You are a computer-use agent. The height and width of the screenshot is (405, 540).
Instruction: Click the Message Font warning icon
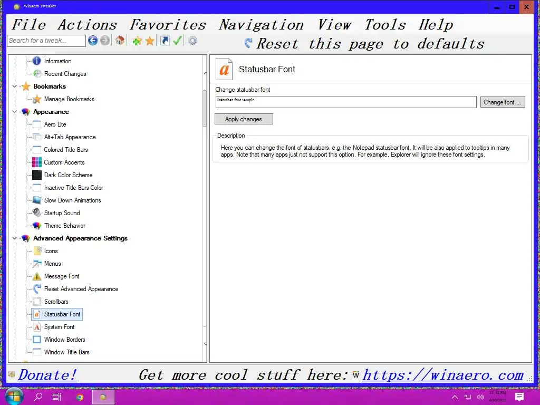coord(37,276)
